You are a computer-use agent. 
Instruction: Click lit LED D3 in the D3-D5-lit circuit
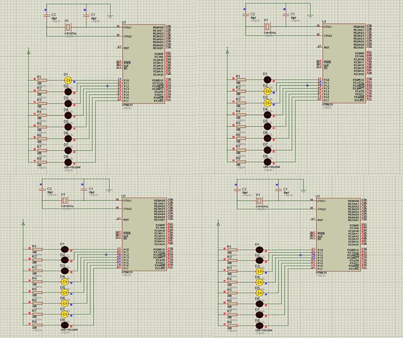[x=260, y=271]
